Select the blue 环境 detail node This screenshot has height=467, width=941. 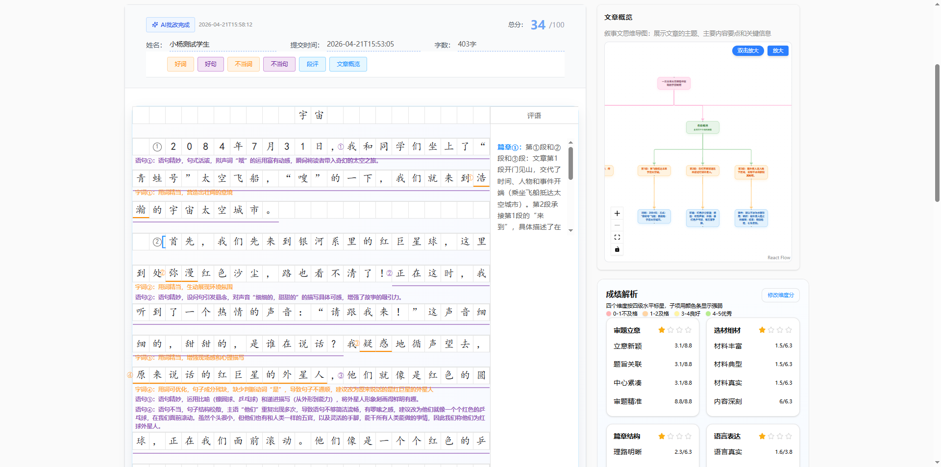[703, 218]
